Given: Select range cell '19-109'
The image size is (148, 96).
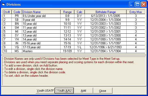Looking at the screenshot, I should (x=67, y=51).
